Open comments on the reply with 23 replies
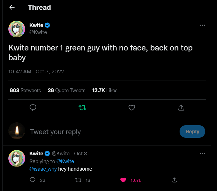 33,180
